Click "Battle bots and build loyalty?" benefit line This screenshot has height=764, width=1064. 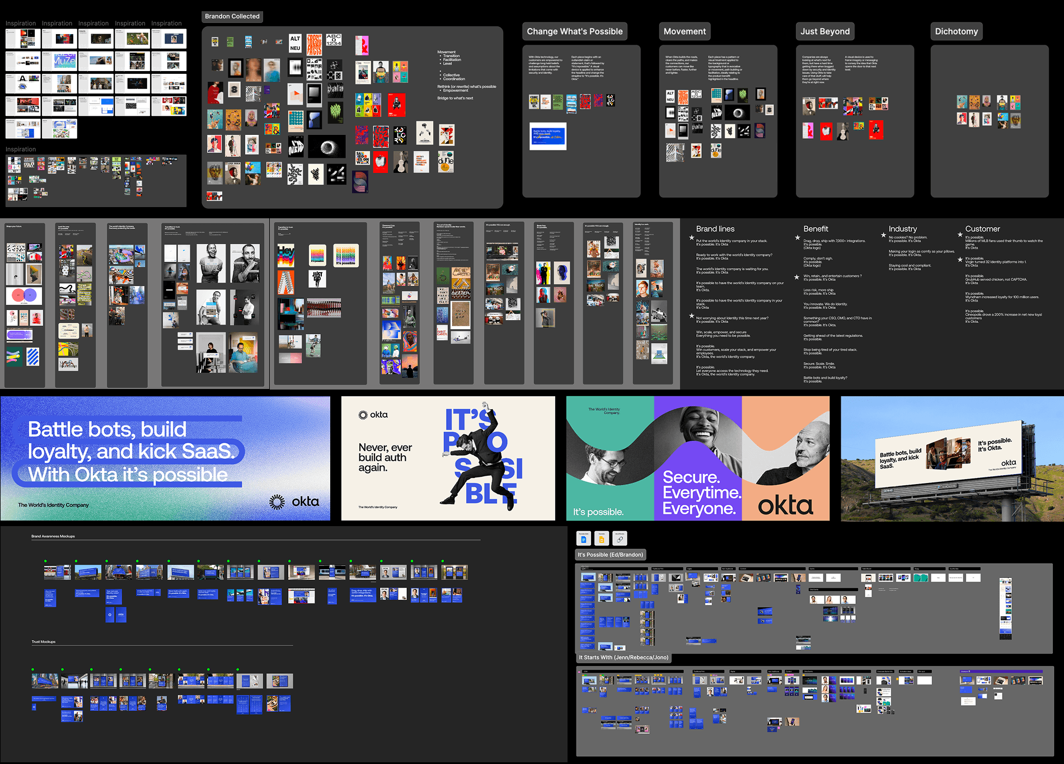pyautogui.click(x=825, y=378)
